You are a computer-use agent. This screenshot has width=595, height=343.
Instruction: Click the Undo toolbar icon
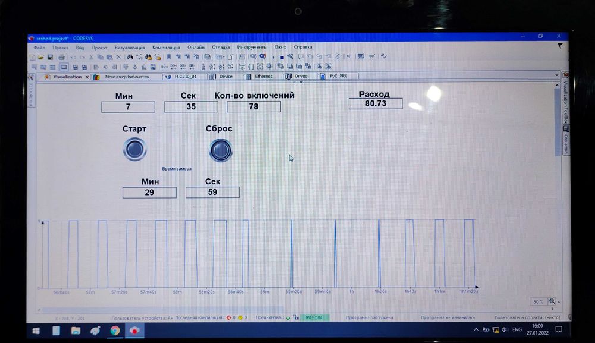click(x=73, y=57)
